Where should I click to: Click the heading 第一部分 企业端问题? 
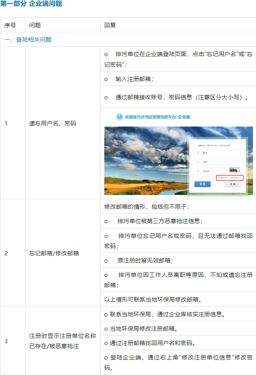pyautogui.click(x=31, y=3)
